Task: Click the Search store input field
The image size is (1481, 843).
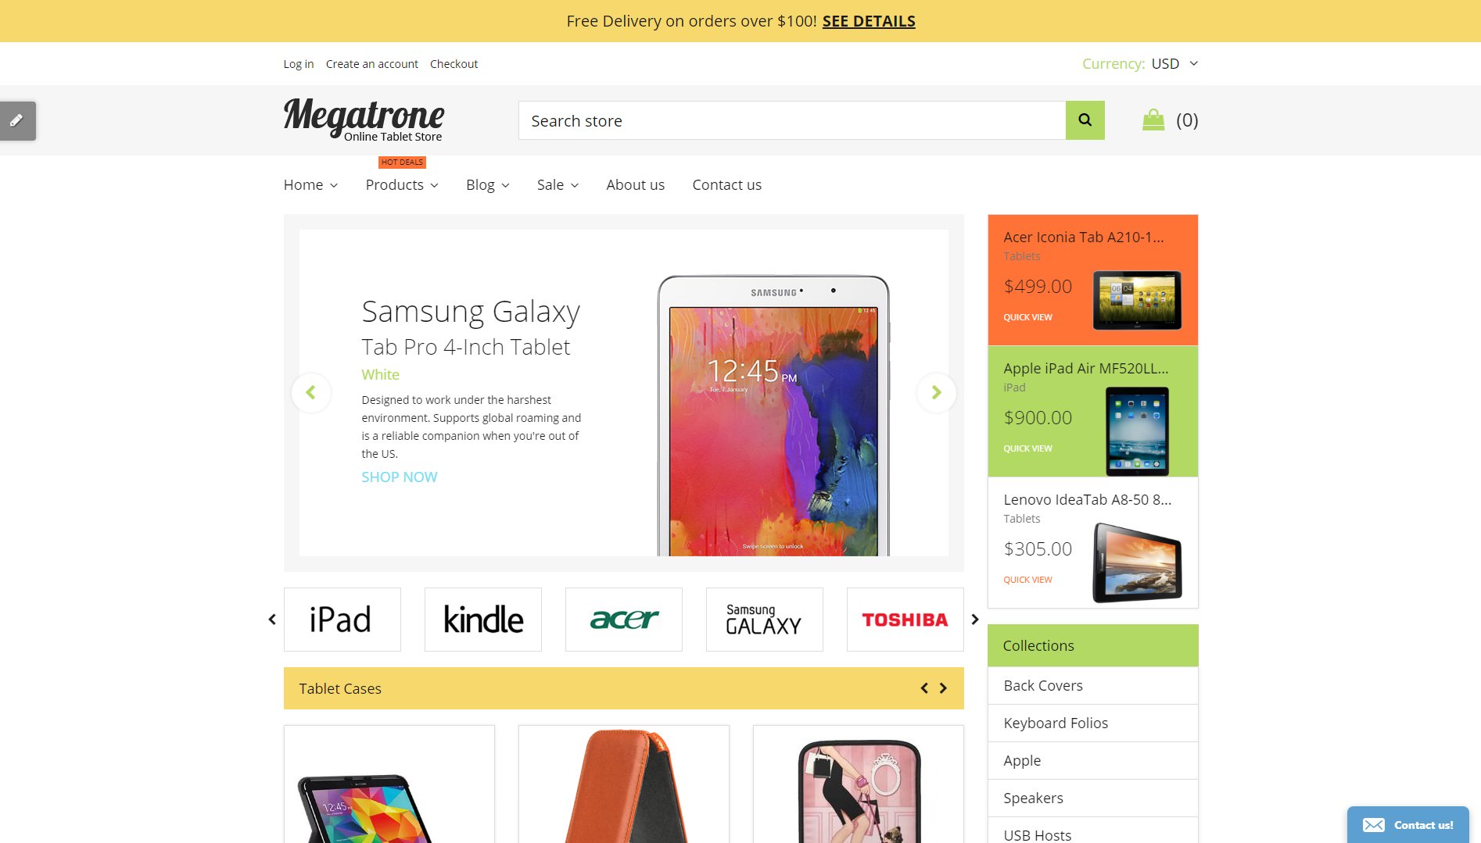Action: tap(791, 120)
